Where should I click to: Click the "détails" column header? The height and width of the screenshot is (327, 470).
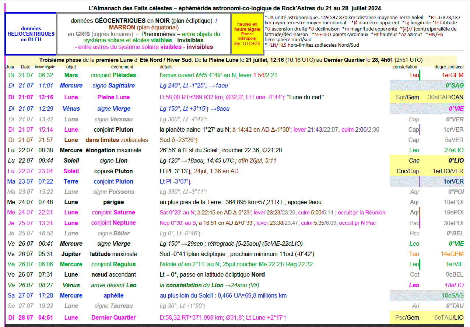coord(166,67)
